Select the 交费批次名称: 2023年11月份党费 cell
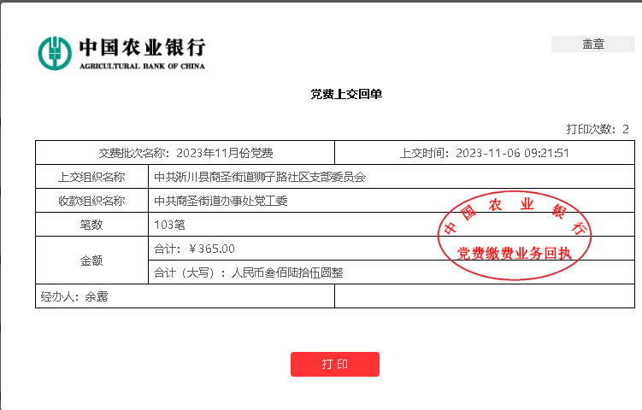Screen dimensions: 642x410 tap(185, 153)
